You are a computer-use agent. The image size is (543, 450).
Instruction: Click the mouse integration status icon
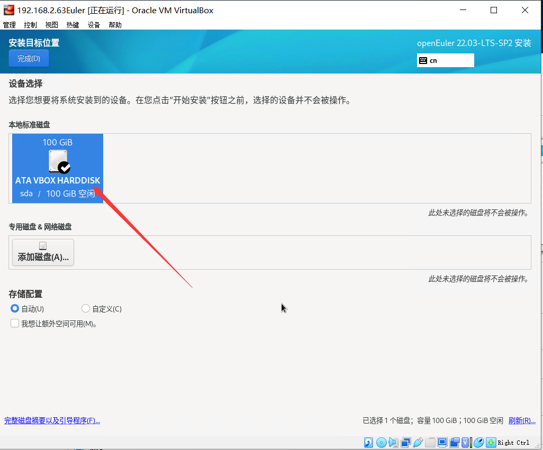(479, 443)
